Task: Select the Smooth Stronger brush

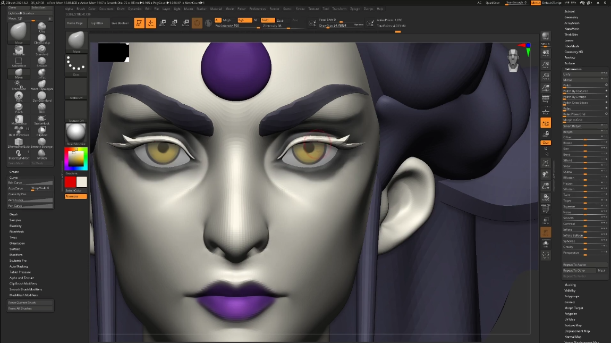Action: [x=41, y=143]
